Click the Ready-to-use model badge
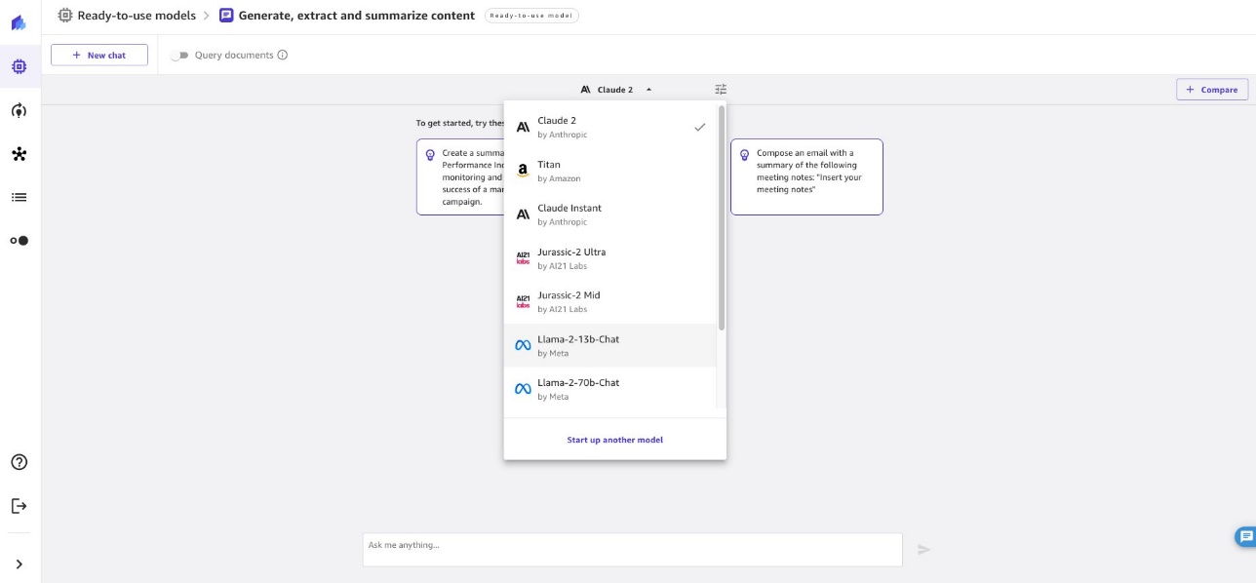Image resolution: width=1256 pixels, height=583 pixels. pyautogui.click(x=531, y=16)
